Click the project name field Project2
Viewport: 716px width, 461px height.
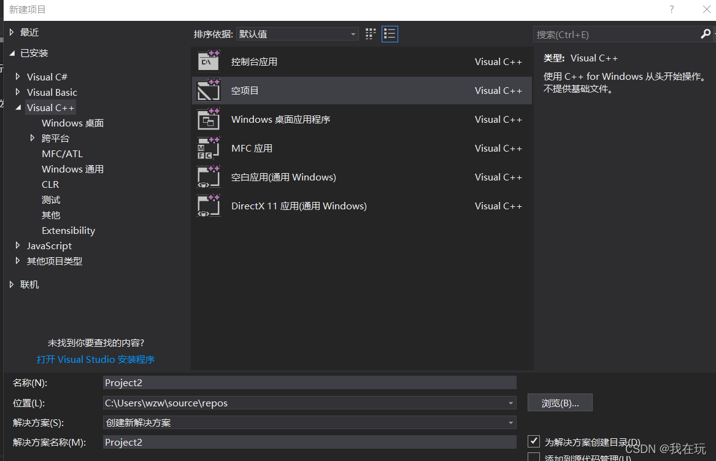pos(310,382)
